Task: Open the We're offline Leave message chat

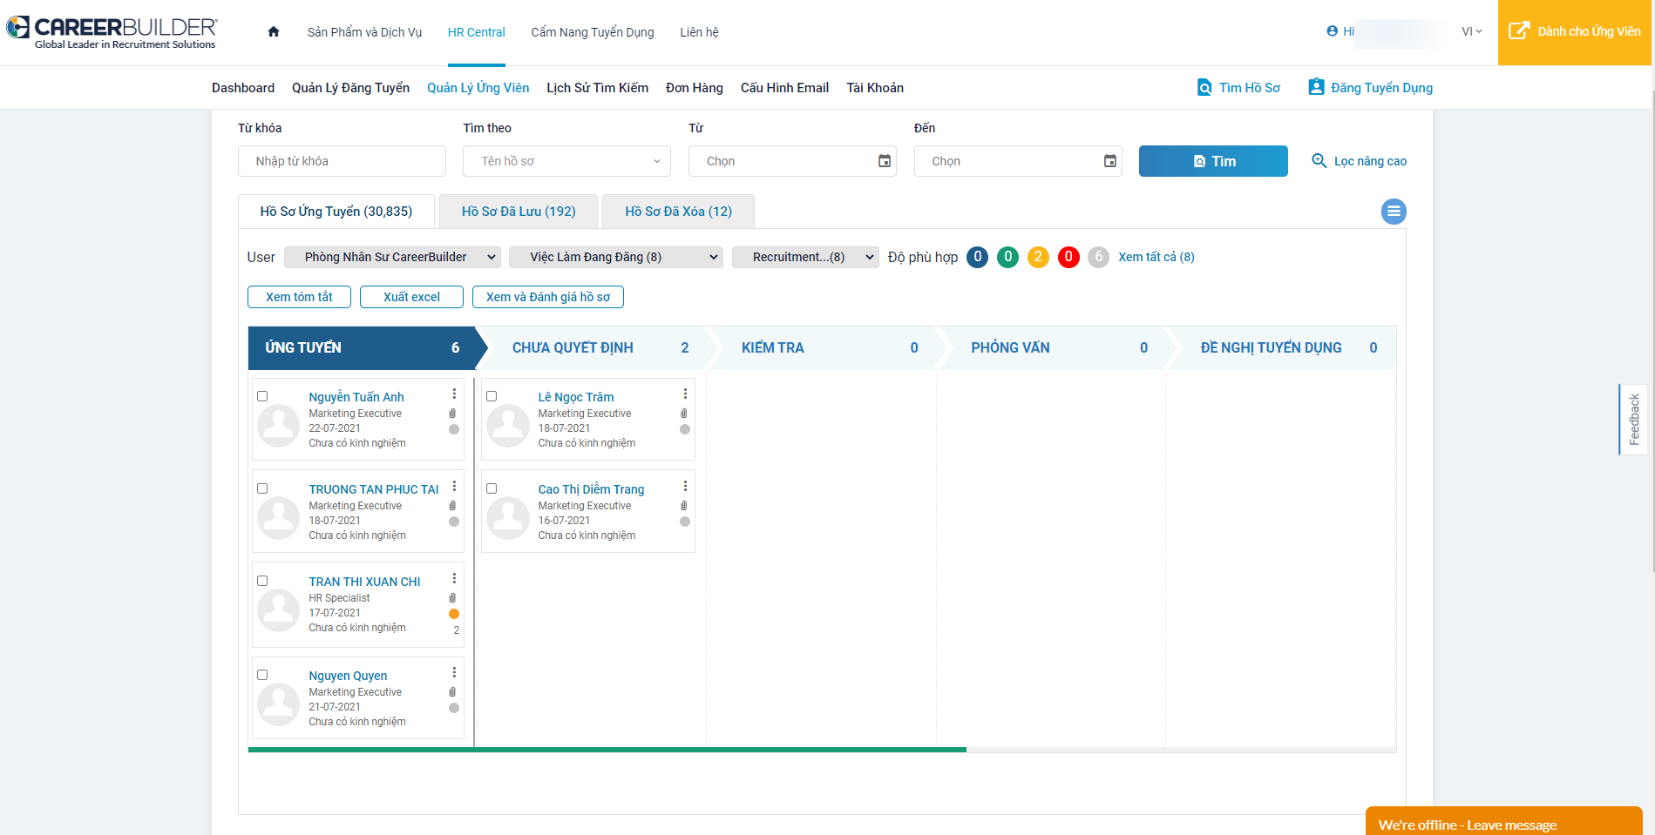Action: (x=1504, y=821)
